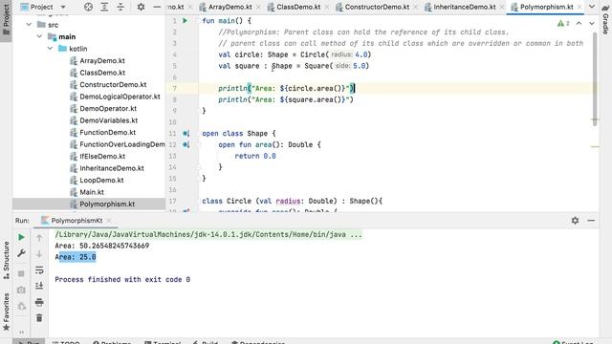Click the override marker on line 12
Screen dimensions: 612x344
[186, 144]
